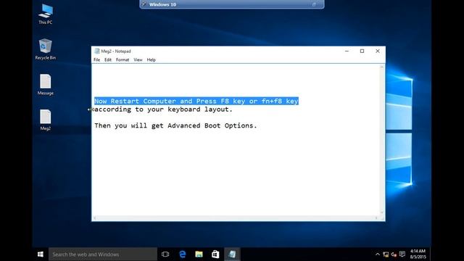464x261 pixels.
Task: Open the volume tray icon
Action: (x=394, y=254)
